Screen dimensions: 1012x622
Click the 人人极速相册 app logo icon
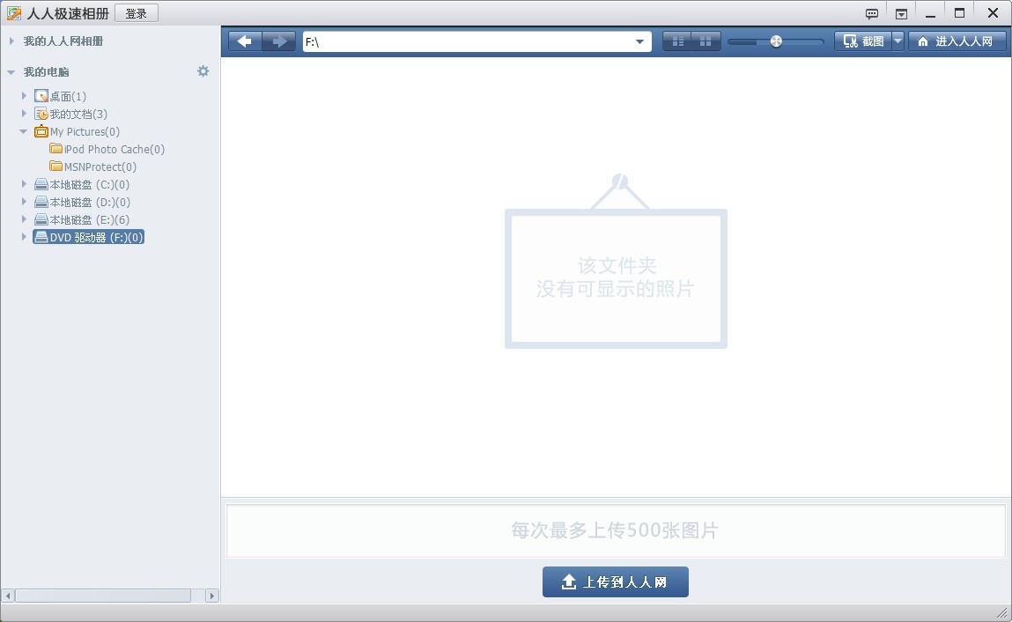tap(13, 13)
